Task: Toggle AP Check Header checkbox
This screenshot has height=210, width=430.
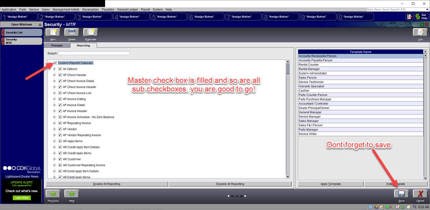Action: 60,75
